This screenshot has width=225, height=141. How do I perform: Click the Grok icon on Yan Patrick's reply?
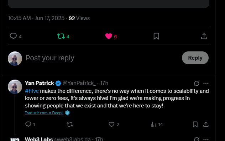[x=197, y=83]
